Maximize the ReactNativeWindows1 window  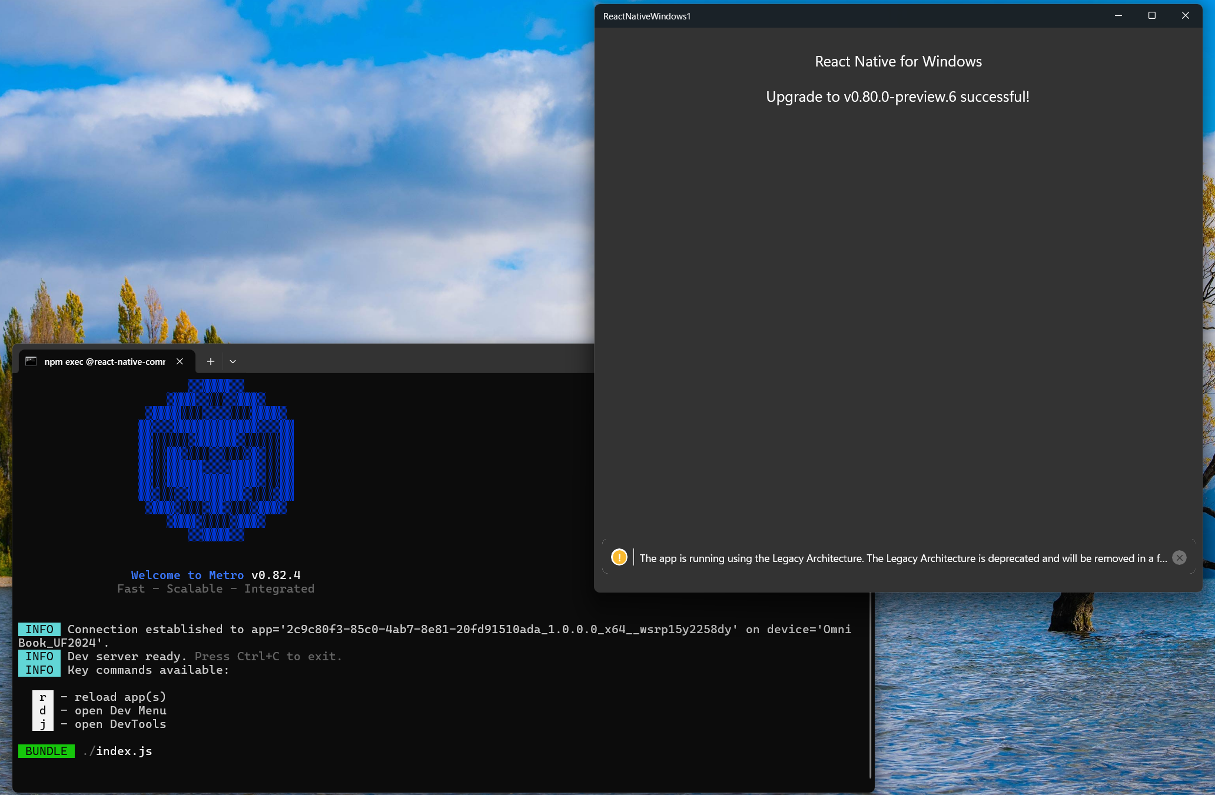pos(1152,16)
